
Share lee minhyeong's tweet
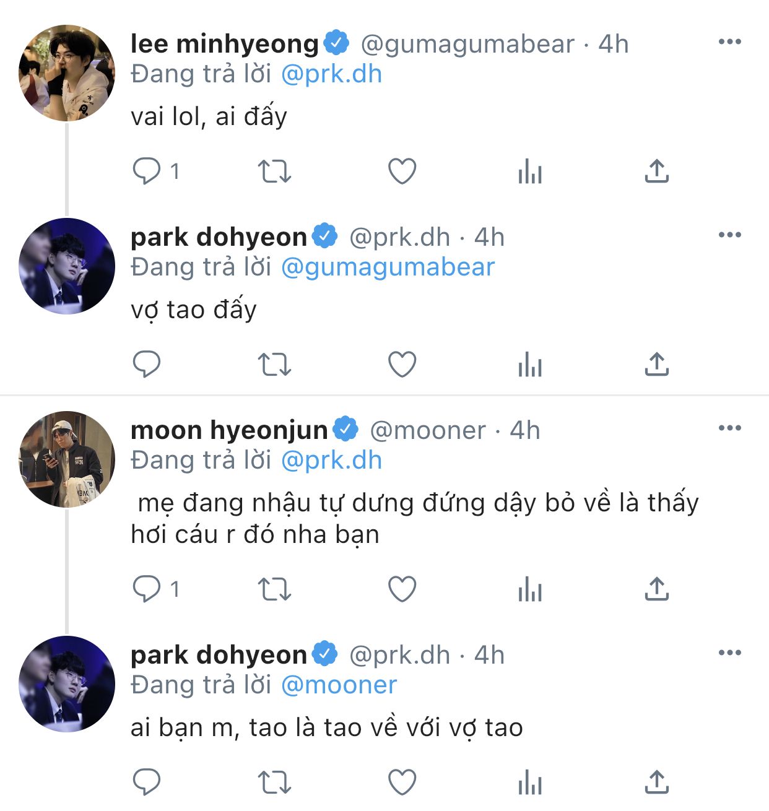pyautogui.click(x=657, y=171)
